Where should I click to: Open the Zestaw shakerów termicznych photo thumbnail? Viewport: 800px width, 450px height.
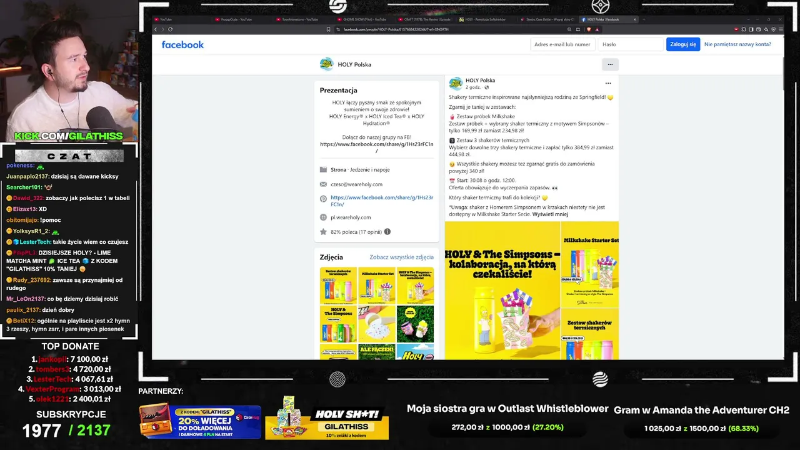coord(338,286)
